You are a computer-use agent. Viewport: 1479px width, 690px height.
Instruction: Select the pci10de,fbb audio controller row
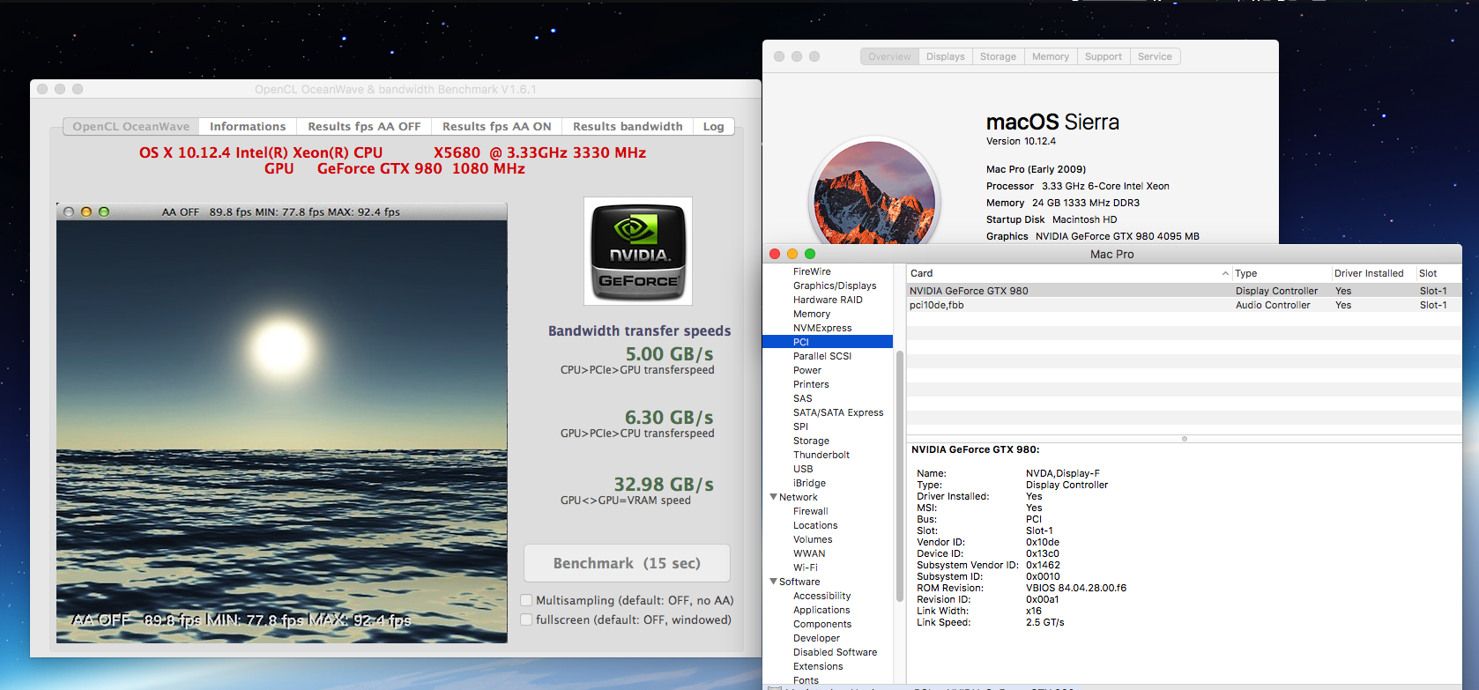click(1184, 305)
